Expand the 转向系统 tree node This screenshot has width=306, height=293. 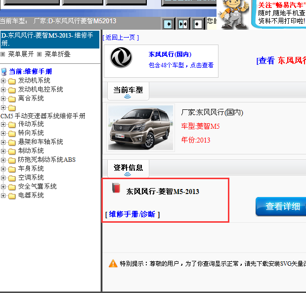(x=3, y=133)
